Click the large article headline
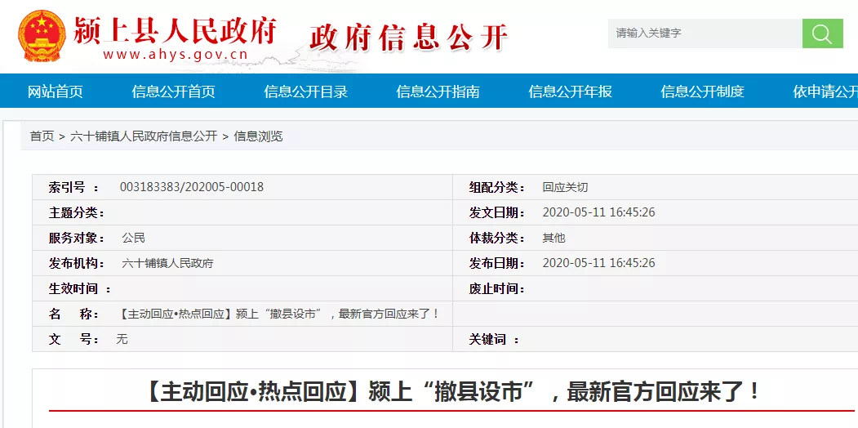Image resolution: width=858 pixels, height=428 pixels. click(453, 392)
